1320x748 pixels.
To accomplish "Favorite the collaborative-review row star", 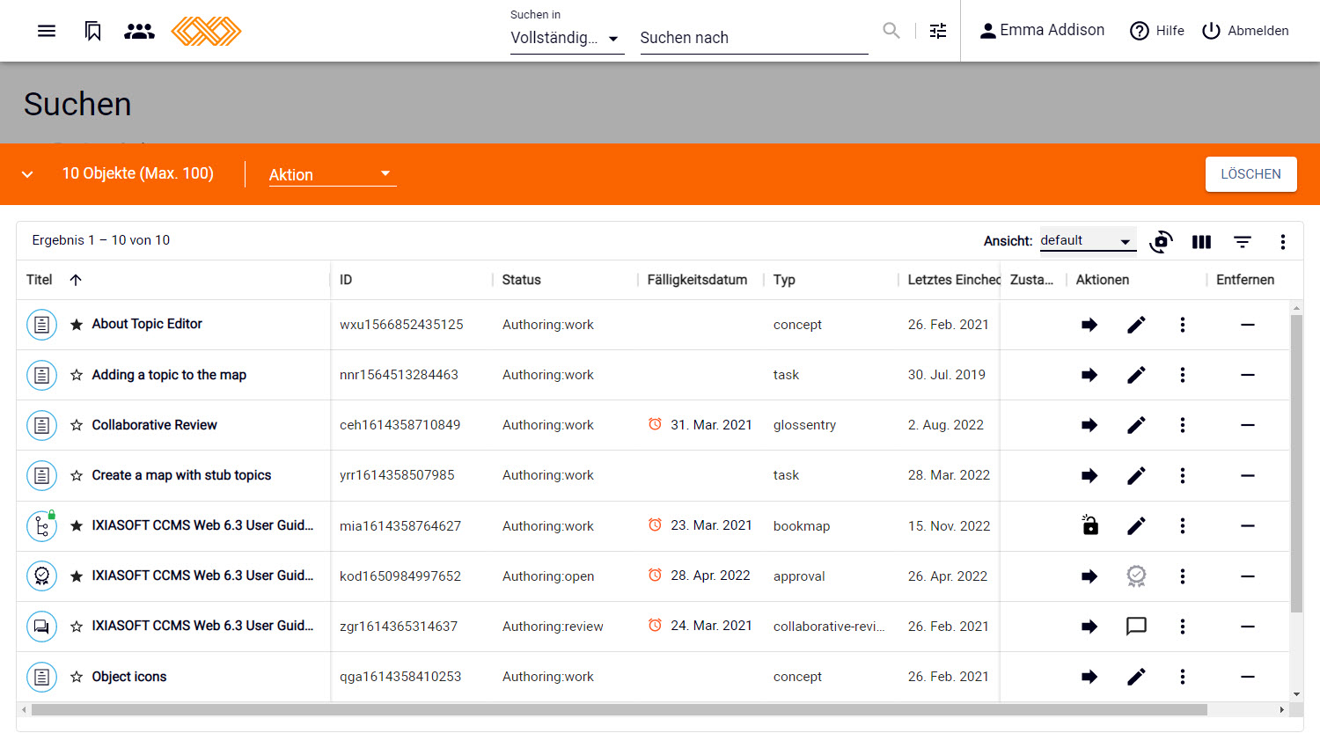I will click(77, 627).
